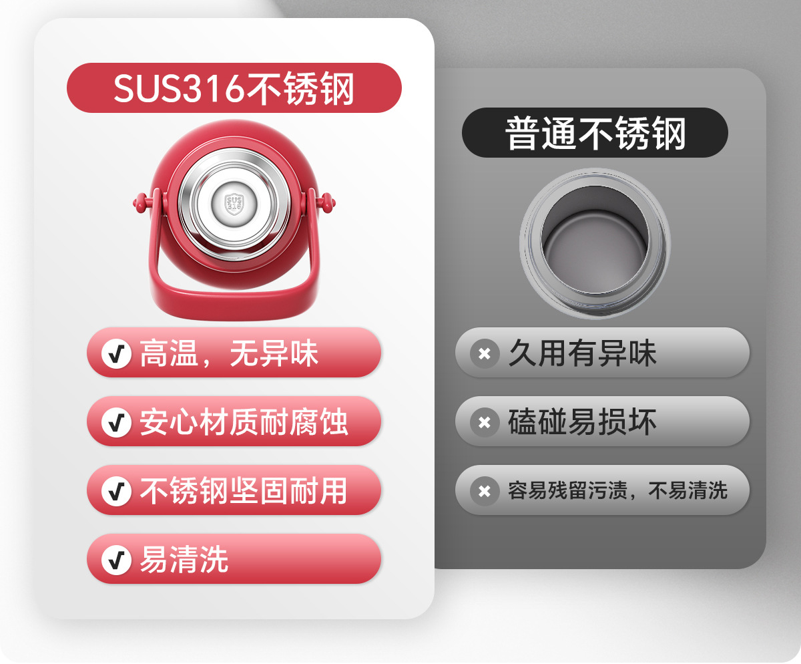Click the 磕碰易损坏 gray pill
Viewport: 801px width, 664px height.
[x=602, y=422]
